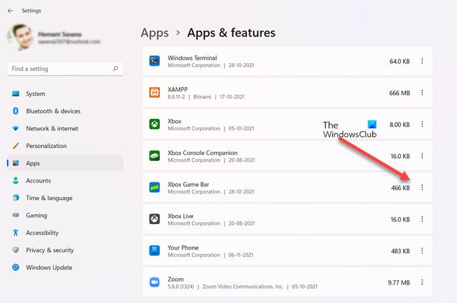This screenshot has height=303, width=457.
Task: Click the Time & language globe icon
Action: [x=16, y=198]
